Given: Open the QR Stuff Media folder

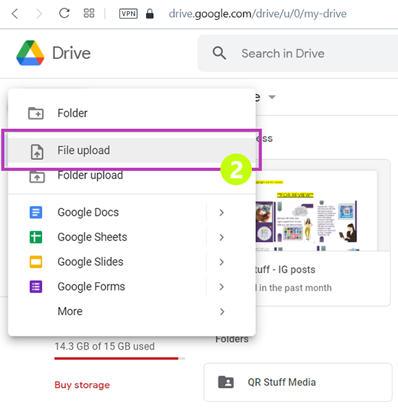Looking at the screenshot, I should coord(298,382).
